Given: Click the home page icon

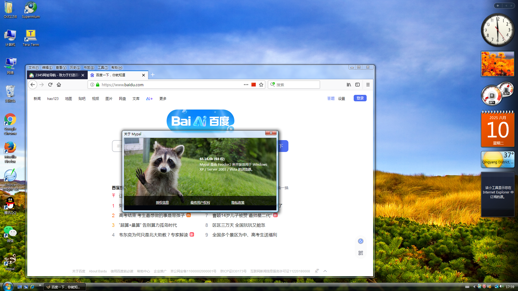Looking at the screenshot, I should (x=59, y=85).
